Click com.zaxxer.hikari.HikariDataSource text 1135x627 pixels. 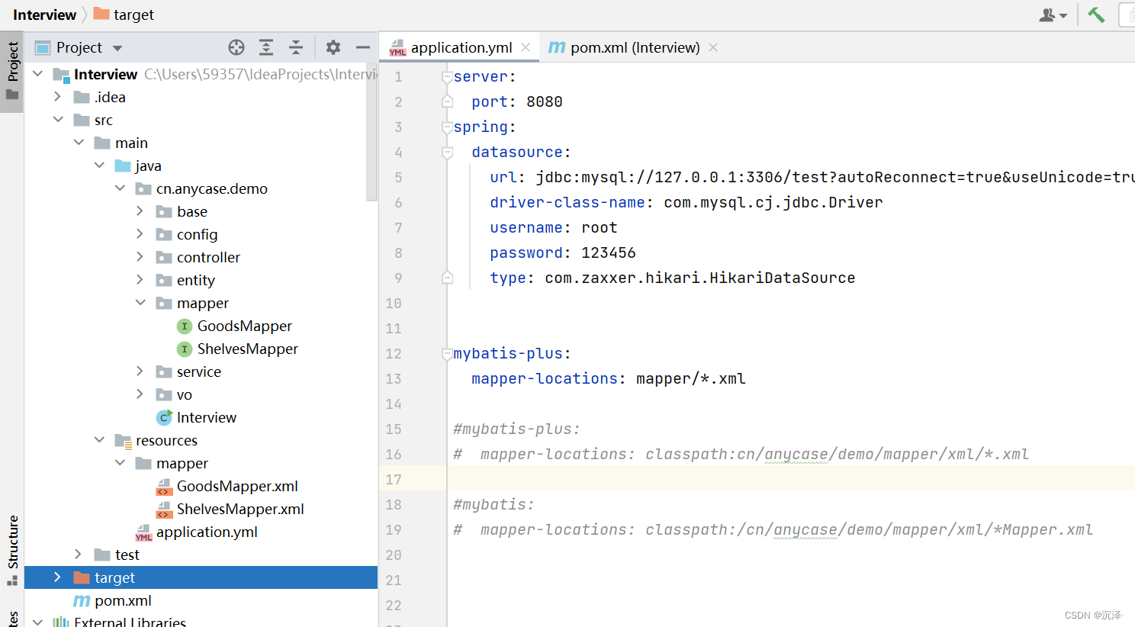(x=700, y=278)
